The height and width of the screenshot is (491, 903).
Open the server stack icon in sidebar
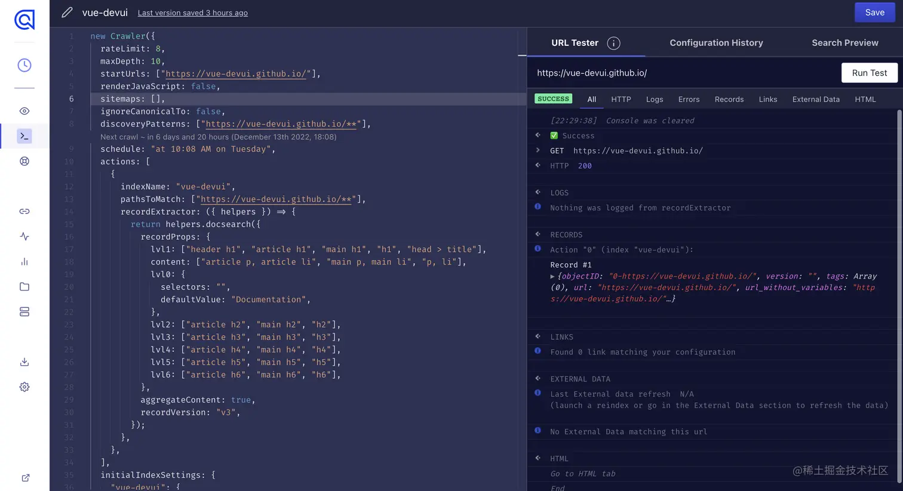tap(24, 311)
